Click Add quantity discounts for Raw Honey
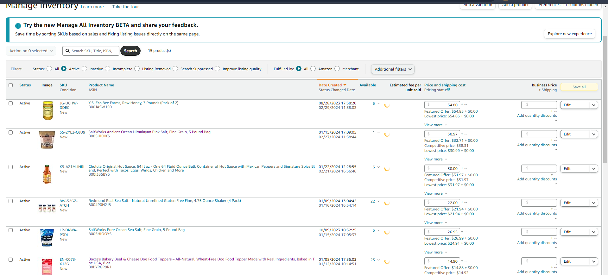The width and height of the screenshot is (608, 275). [537, 116]
